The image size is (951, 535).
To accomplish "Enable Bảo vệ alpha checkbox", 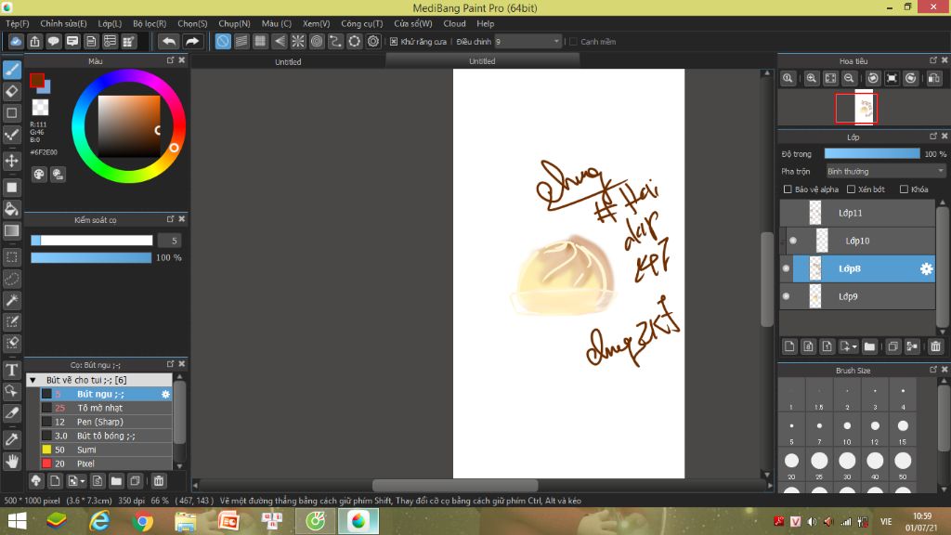I will [788, 189].
